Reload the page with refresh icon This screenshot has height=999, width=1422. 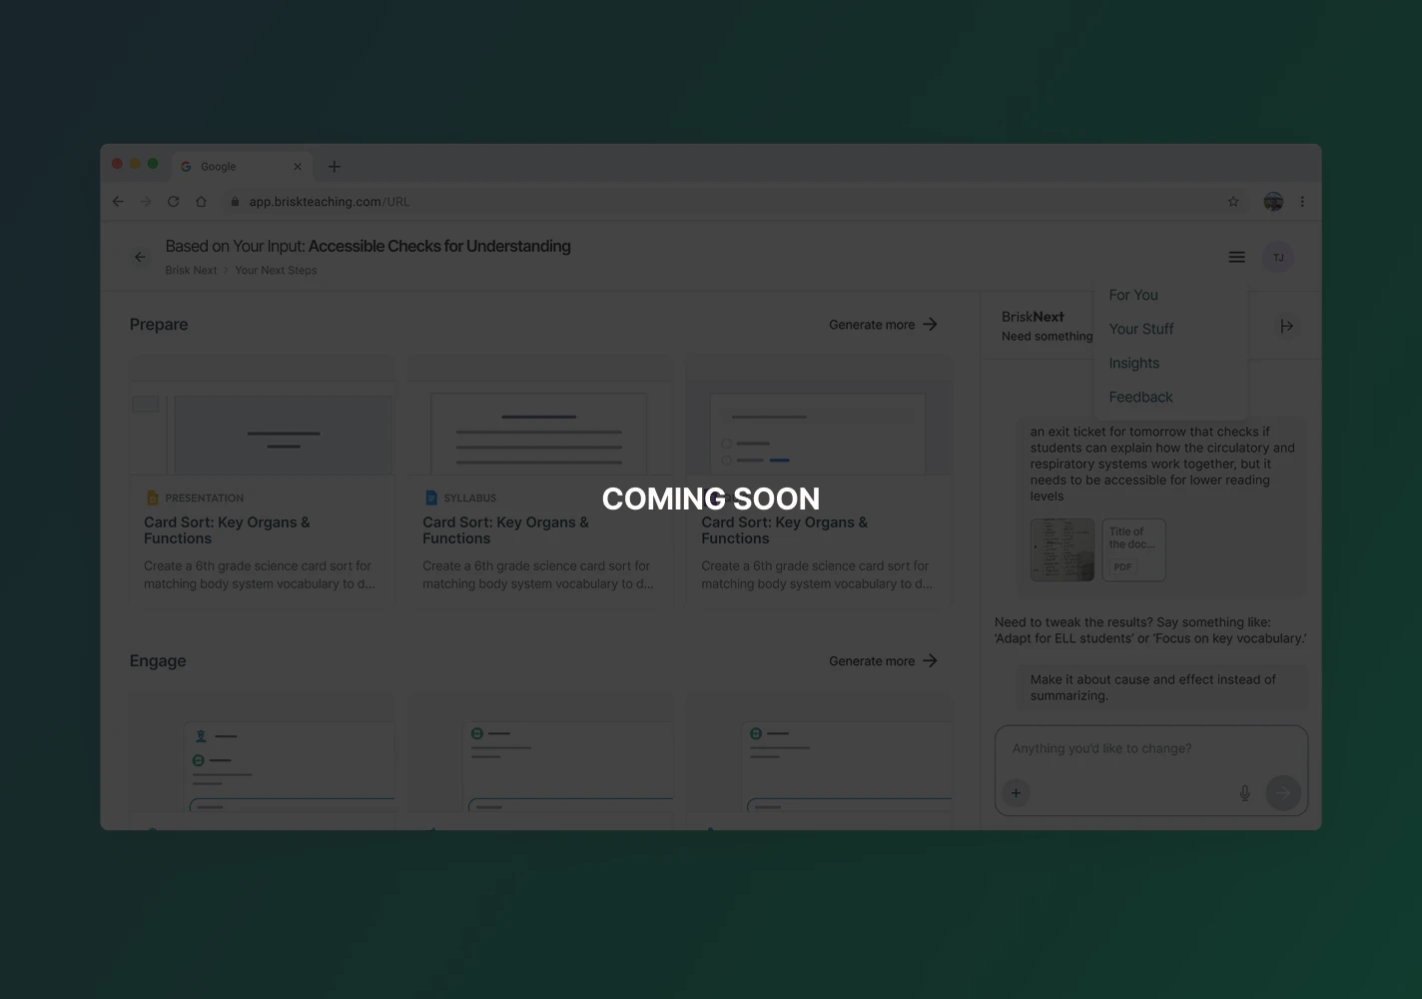(173, 202)
